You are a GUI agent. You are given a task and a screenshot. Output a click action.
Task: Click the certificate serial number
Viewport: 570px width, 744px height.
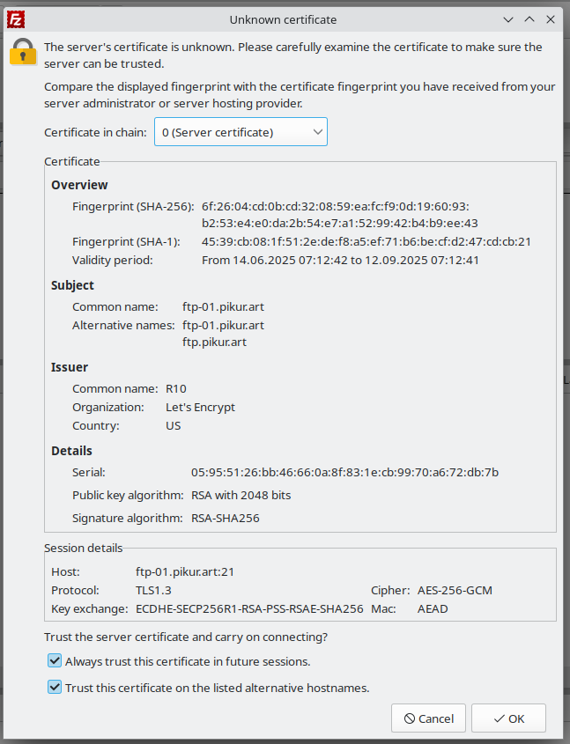[344, 472]
